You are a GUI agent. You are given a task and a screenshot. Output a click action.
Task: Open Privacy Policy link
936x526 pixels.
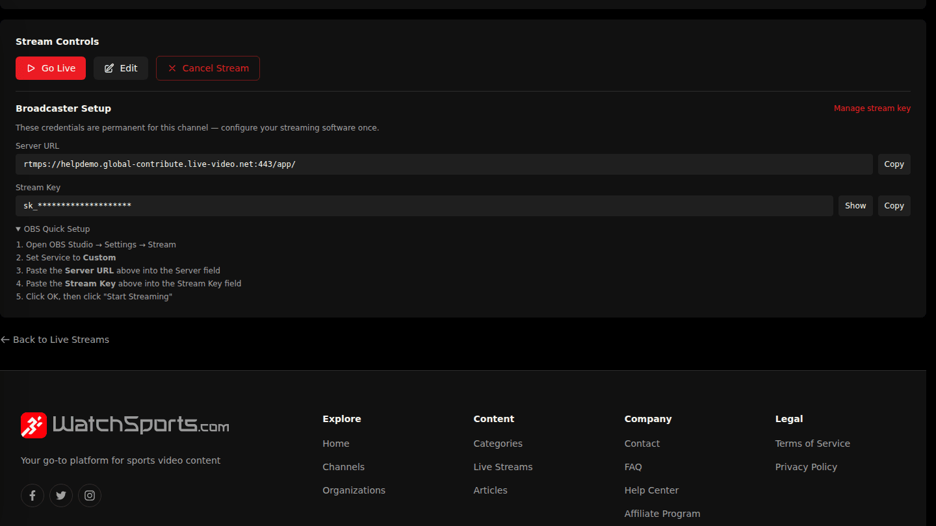(806, 467)
